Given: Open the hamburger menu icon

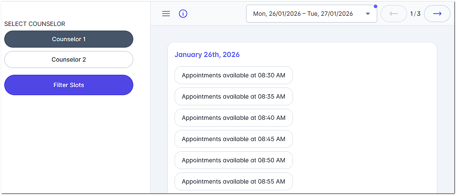Looking at the screenshot, I should pyautogui.click(x=166, y=14).
